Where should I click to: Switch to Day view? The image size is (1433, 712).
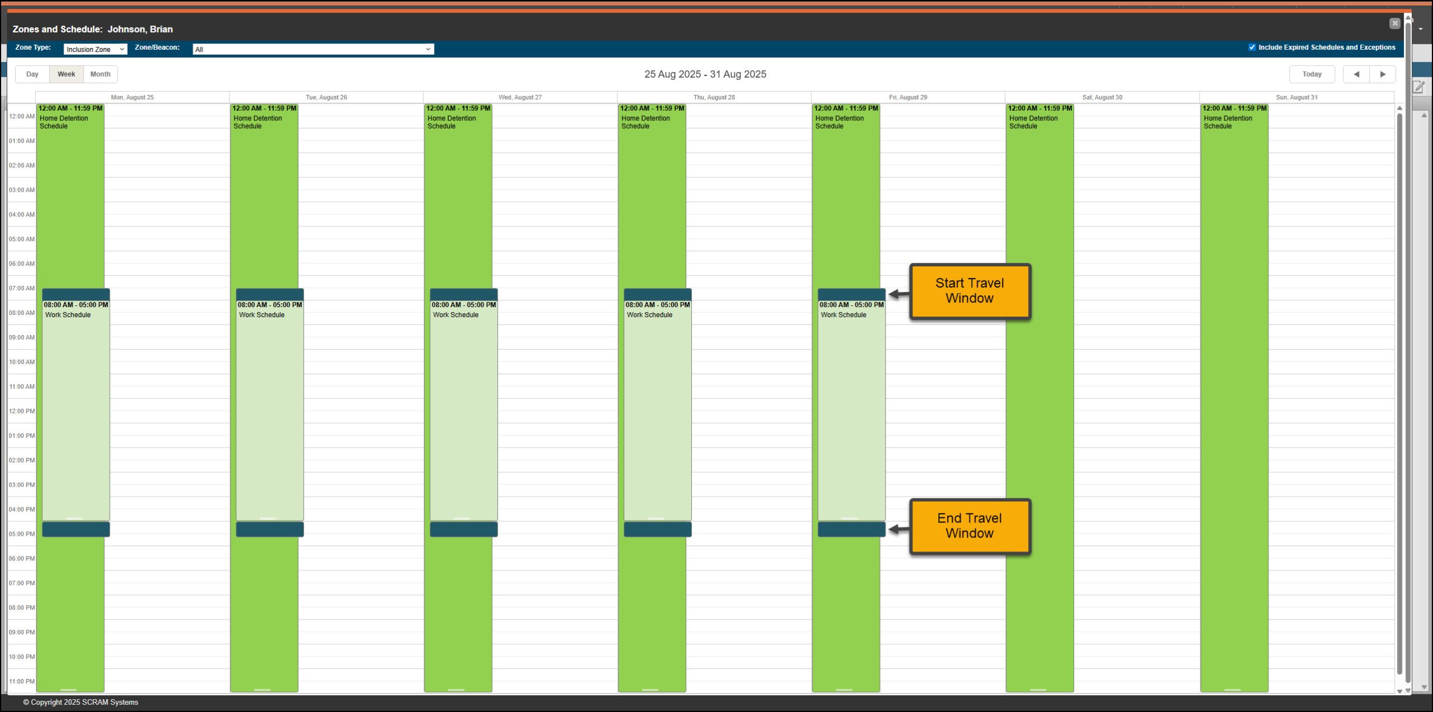tap(32, 74)
